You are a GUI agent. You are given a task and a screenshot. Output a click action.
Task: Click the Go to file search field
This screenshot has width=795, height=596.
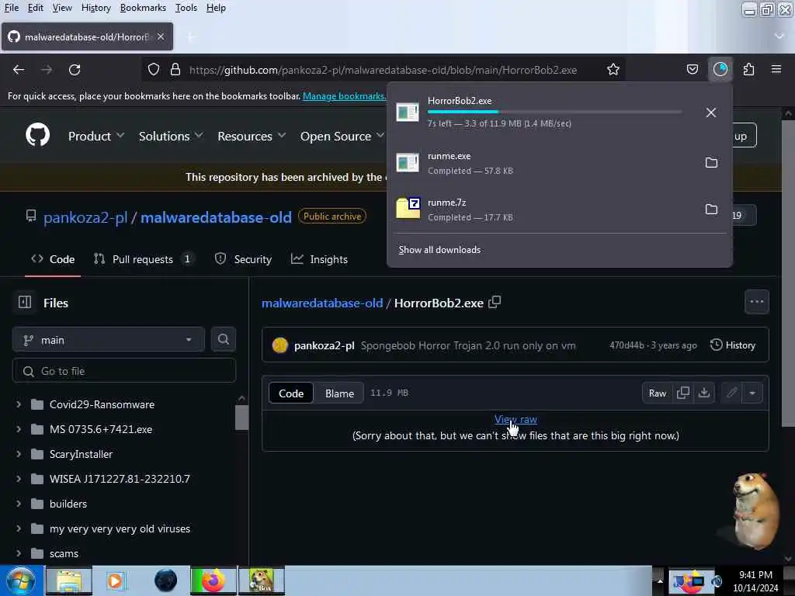[124, 371]
